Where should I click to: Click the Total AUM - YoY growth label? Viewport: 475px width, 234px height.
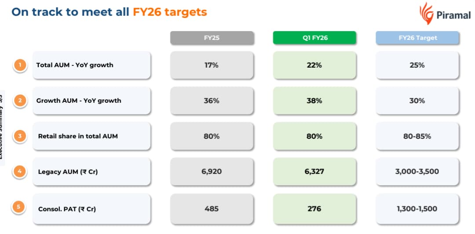(x=75, y=65)
